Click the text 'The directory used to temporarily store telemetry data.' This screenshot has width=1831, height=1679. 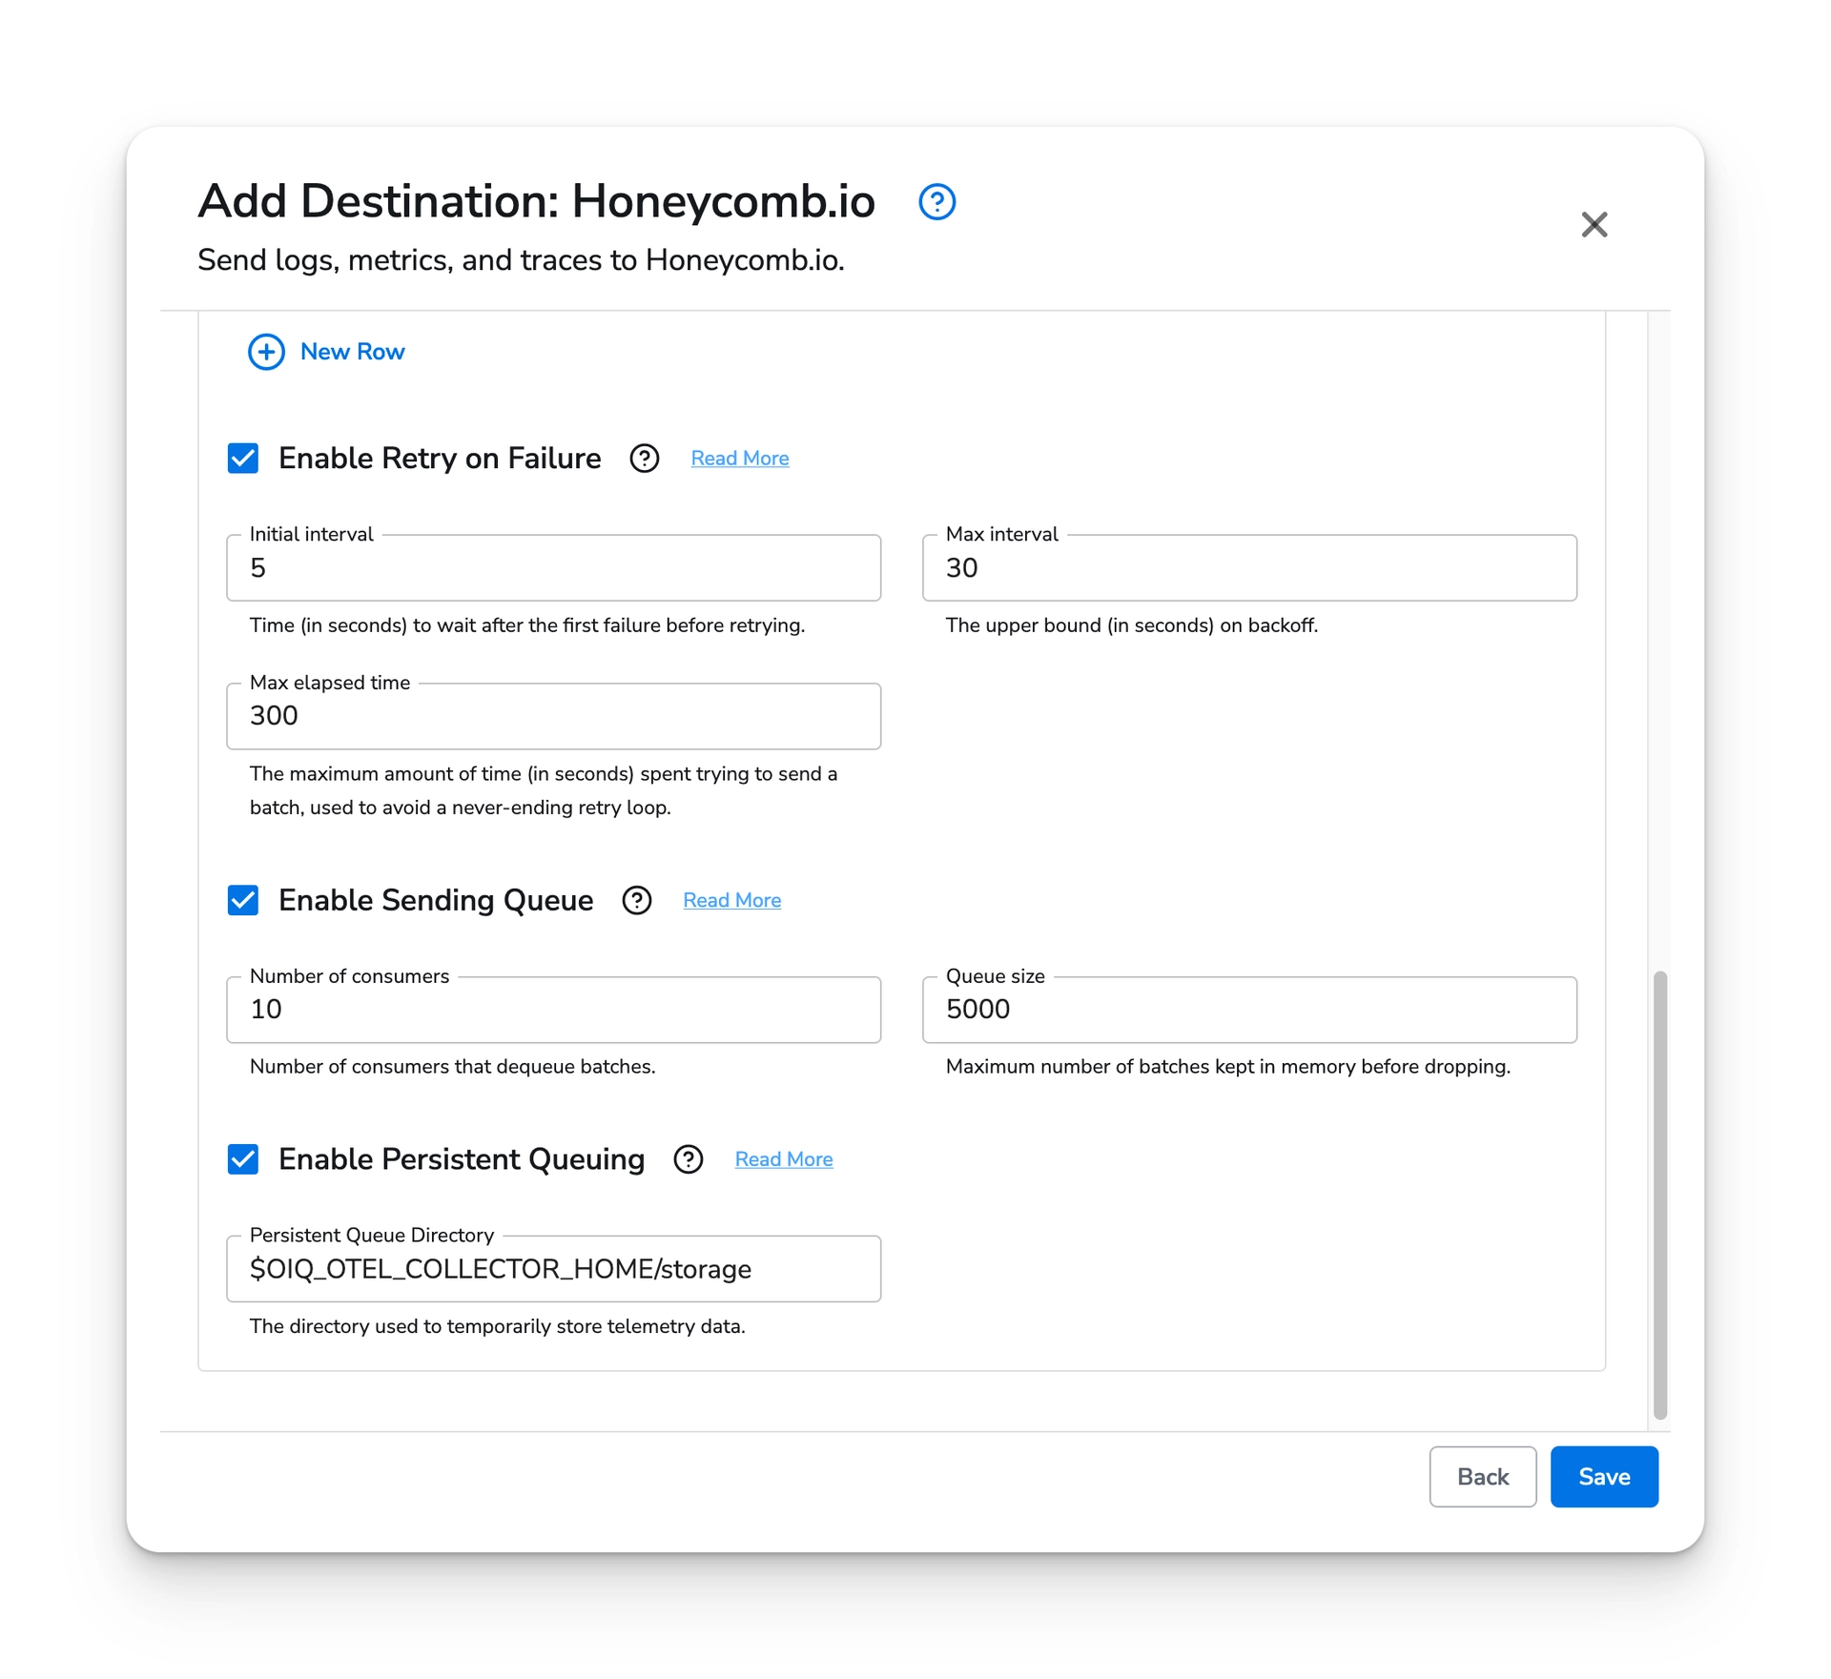pos(497,1326)
